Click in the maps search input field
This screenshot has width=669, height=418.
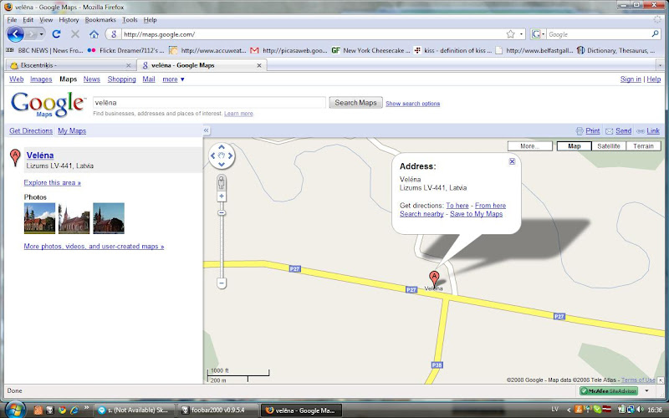[209, 102]
